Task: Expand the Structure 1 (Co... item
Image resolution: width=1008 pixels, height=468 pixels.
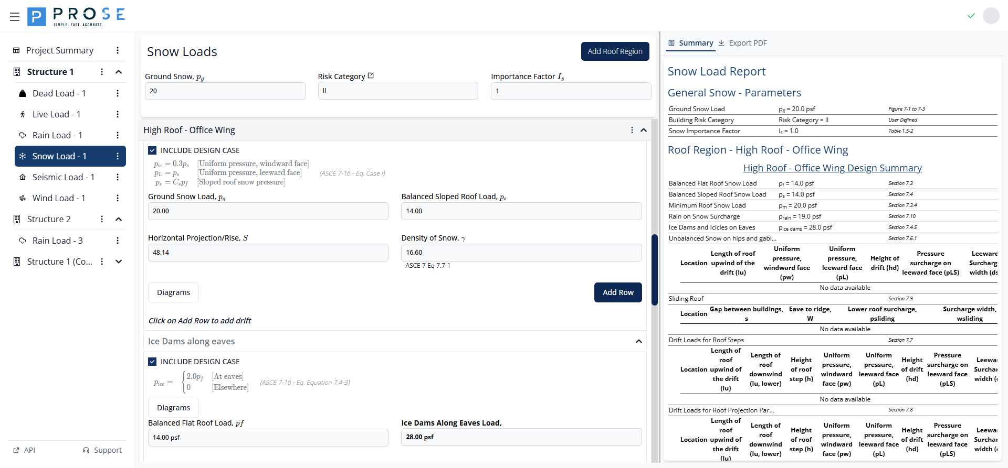Action: (x=119, y=262)
